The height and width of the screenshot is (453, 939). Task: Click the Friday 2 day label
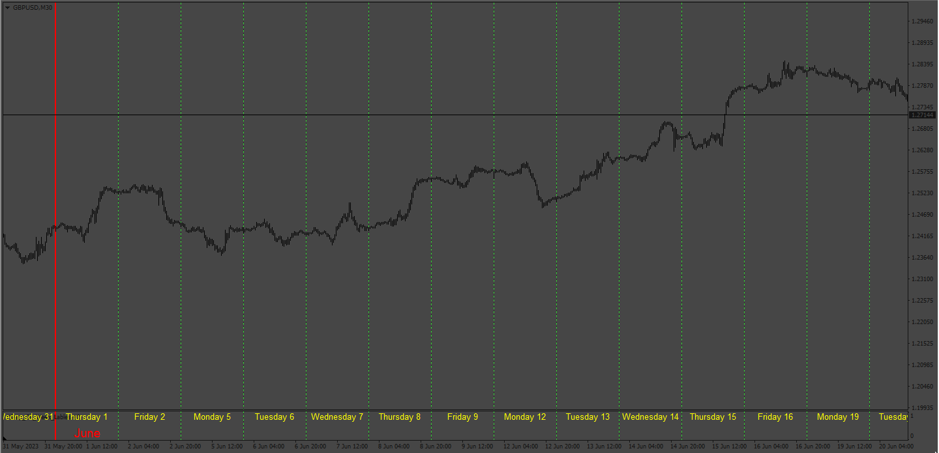coord(149,417)
